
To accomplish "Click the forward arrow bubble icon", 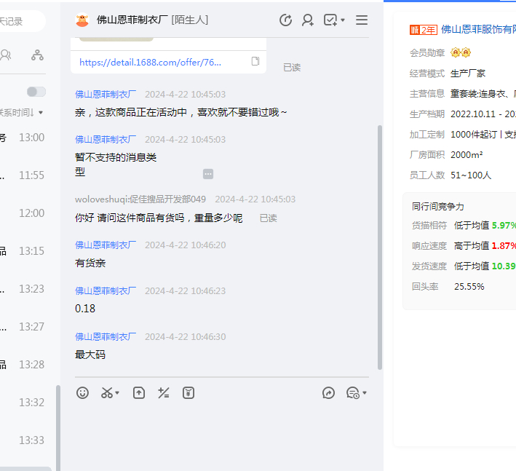I will pyautogui.click(x=328, y=393).
